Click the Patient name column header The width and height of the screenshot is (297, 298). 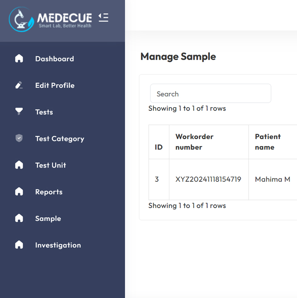268,142
